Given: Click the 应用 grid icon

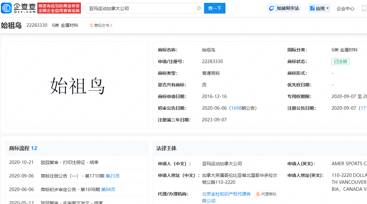Looking at the screenshot, I should click(312, 9).
